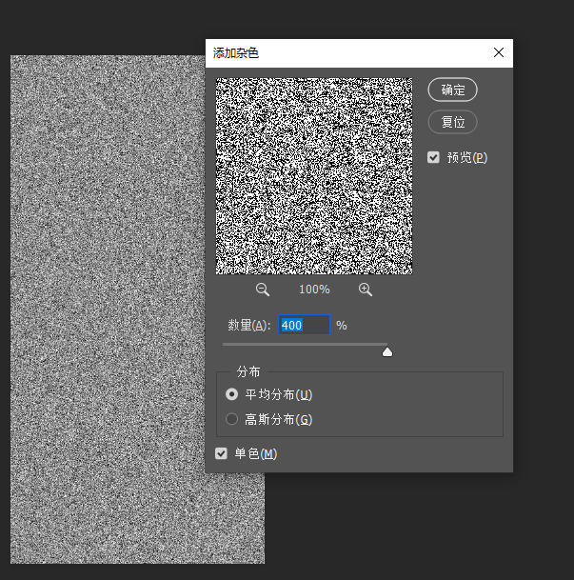The image size is (574, 580).
Task: Click the amount slider handle
Action: point(387,351)
